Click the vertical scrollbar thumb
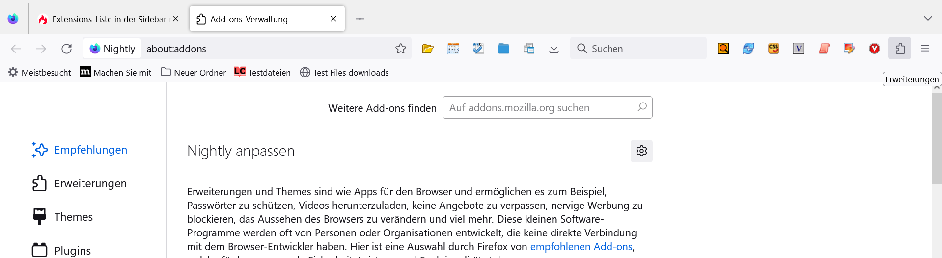This screenshot has width=942, height=258. click(x=937, y=137)
